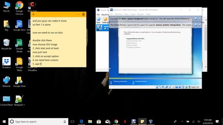Click shared folders icon in VM status bar
Image resolution: width=223 pixels, height=125 pixels.
[x=173, y=87]
